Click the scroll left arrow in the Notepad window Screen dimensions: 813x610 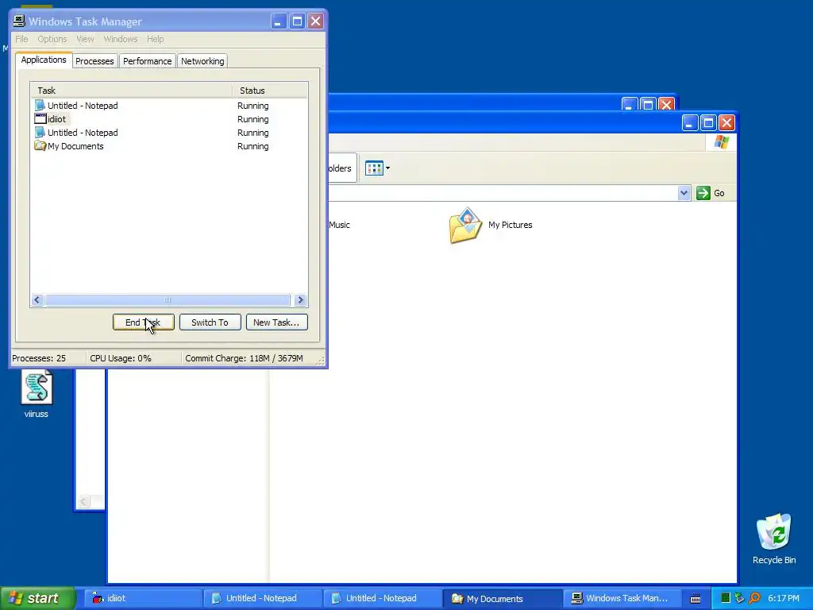(x=83, y=501)
